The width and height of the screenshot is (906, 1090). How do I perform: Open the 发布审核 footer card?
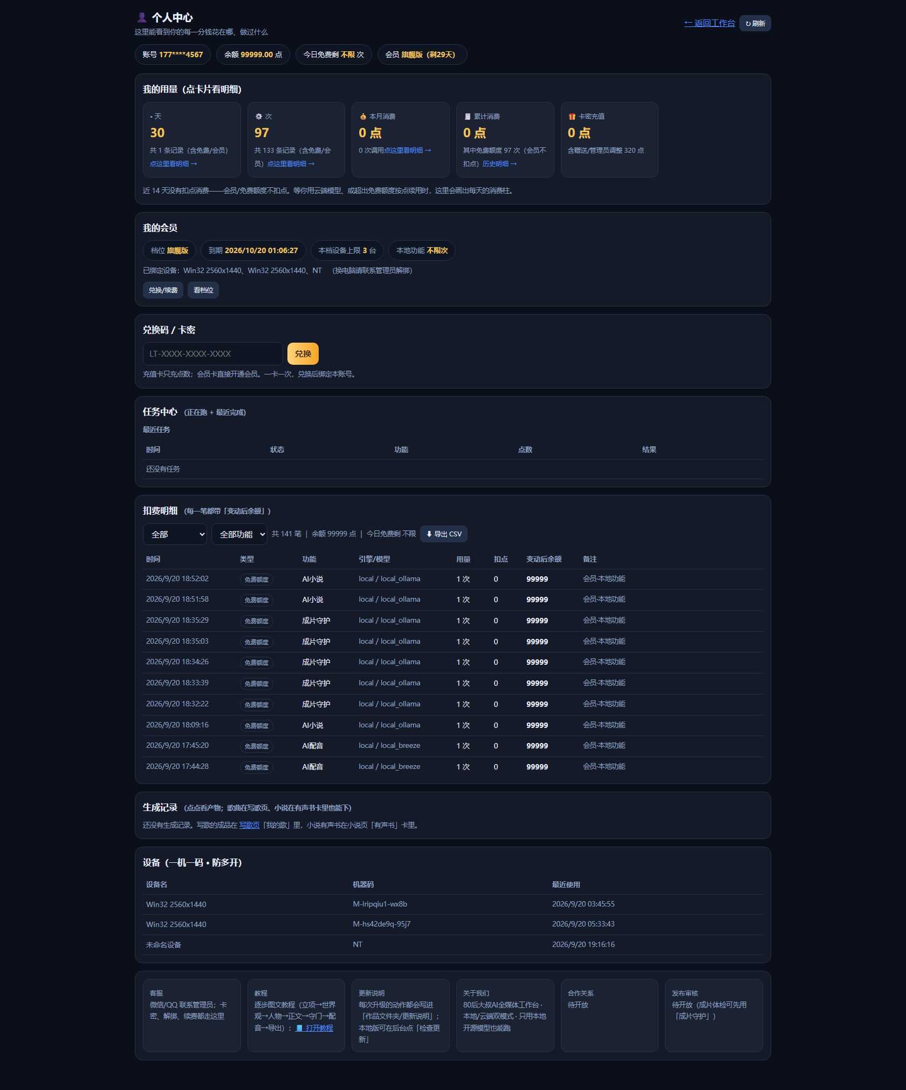pyautogui.click(x=714, y=1016)
